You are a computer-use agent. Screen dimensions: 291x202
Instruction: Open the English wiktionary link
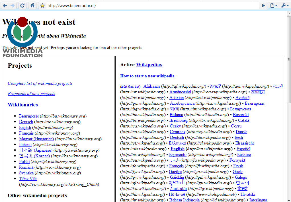pos(25,127)
